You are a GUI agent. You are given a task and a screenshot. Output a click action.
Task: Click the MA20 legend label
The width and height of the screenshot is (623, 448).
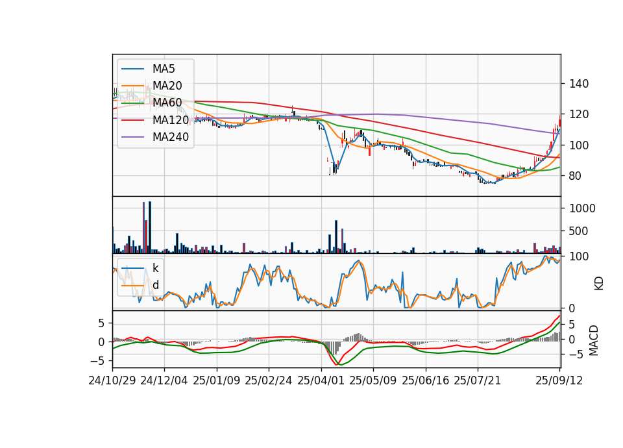pyautogui.click(x=167, y=86)
